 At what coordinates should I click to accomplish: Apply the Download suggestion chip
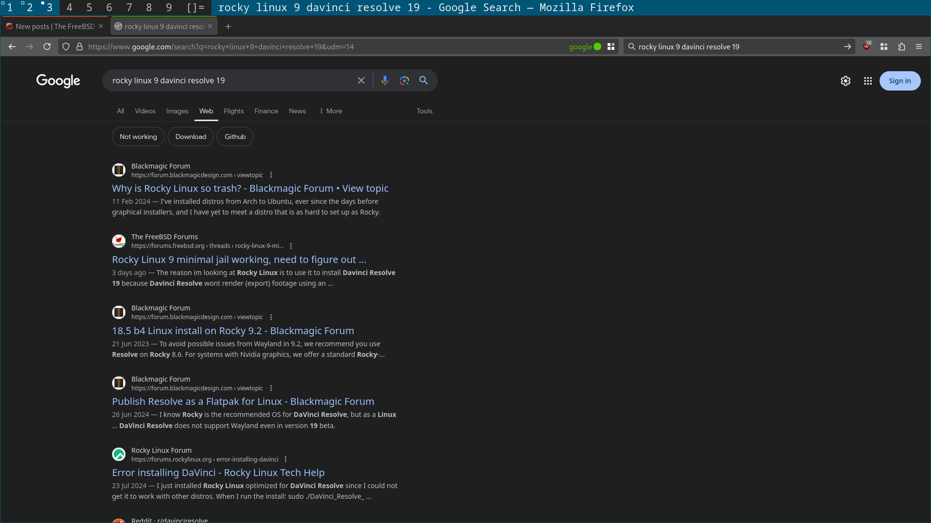191,137
